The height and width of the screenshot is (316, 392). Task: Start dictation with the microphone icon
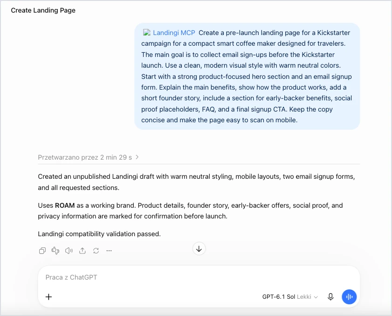coord(330,297)
